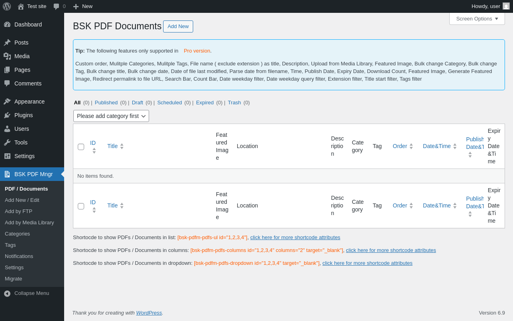Open columns shortcode attributes link
513x321 pixels.
(x=391, y=250)
